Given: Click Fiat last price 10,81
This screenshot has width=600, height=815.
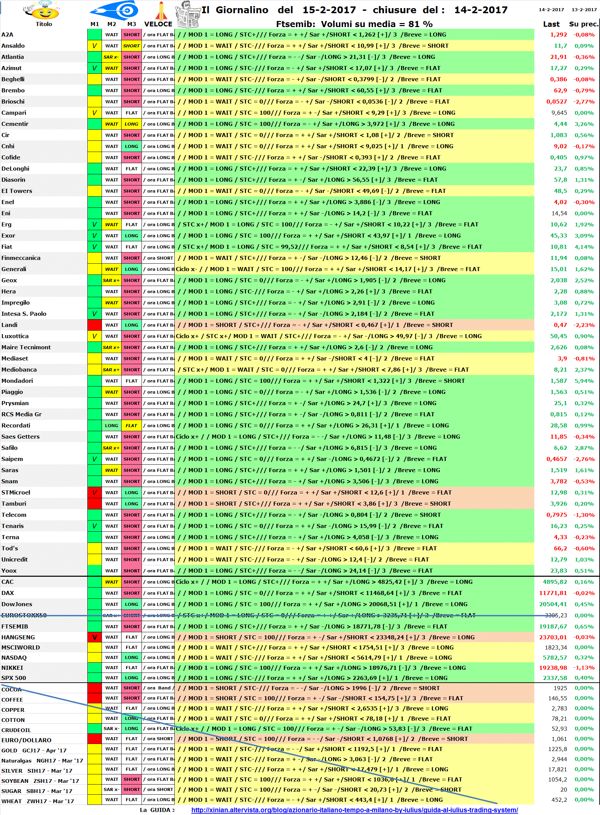Looking at the screenshot, I should click(558, 246).
